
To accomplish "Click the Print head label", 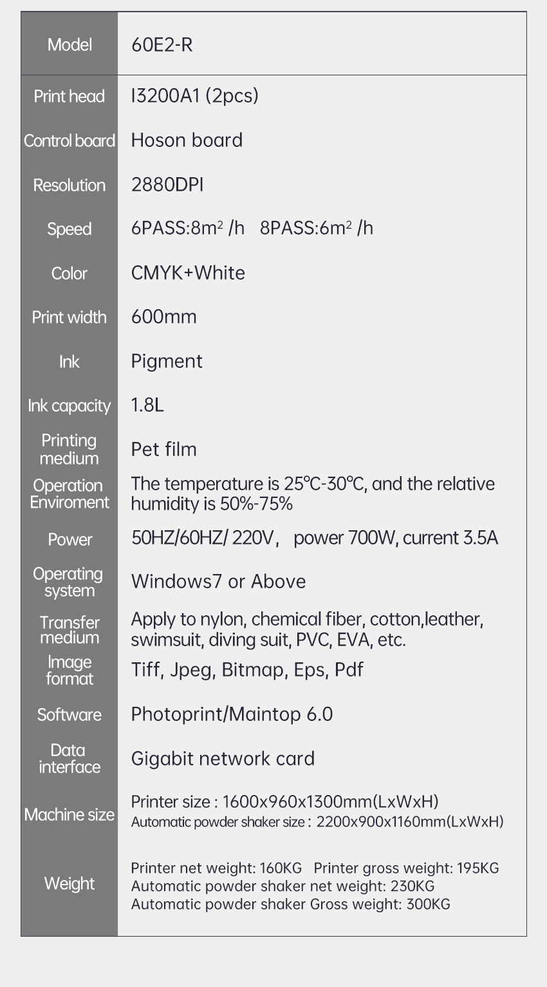I will click(70, 96).
